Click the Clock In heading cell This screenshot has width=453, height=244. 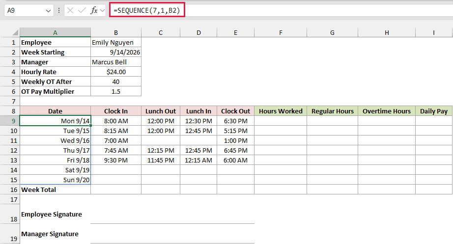[x=116, y=111]
